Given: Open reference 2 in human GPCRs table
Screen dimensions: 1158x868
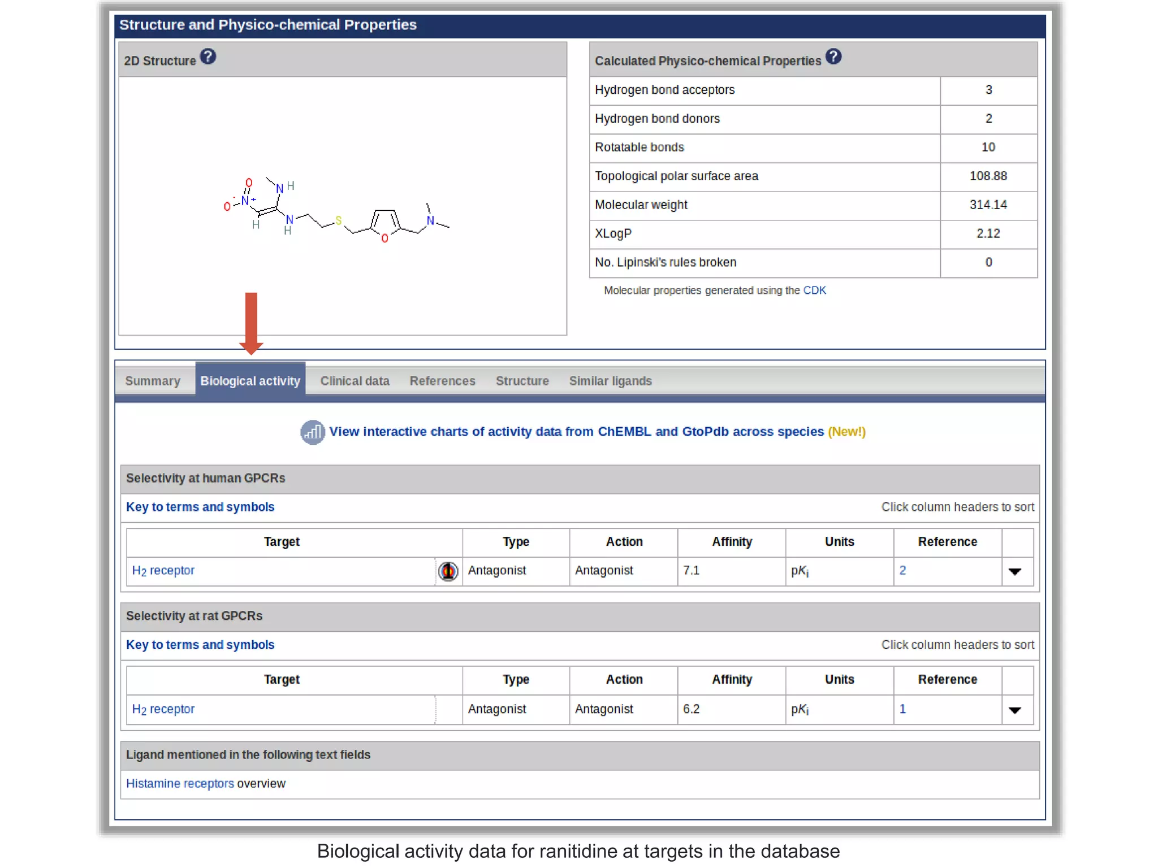Looking at the screenshot, I should click(903, 571).
